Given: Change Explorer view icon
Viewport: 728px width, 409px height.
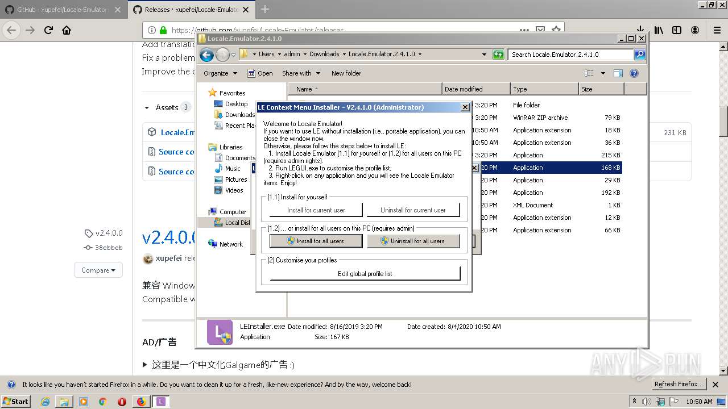Looking at the screenshot, I should pyautogui.click(x=589, y=73).
